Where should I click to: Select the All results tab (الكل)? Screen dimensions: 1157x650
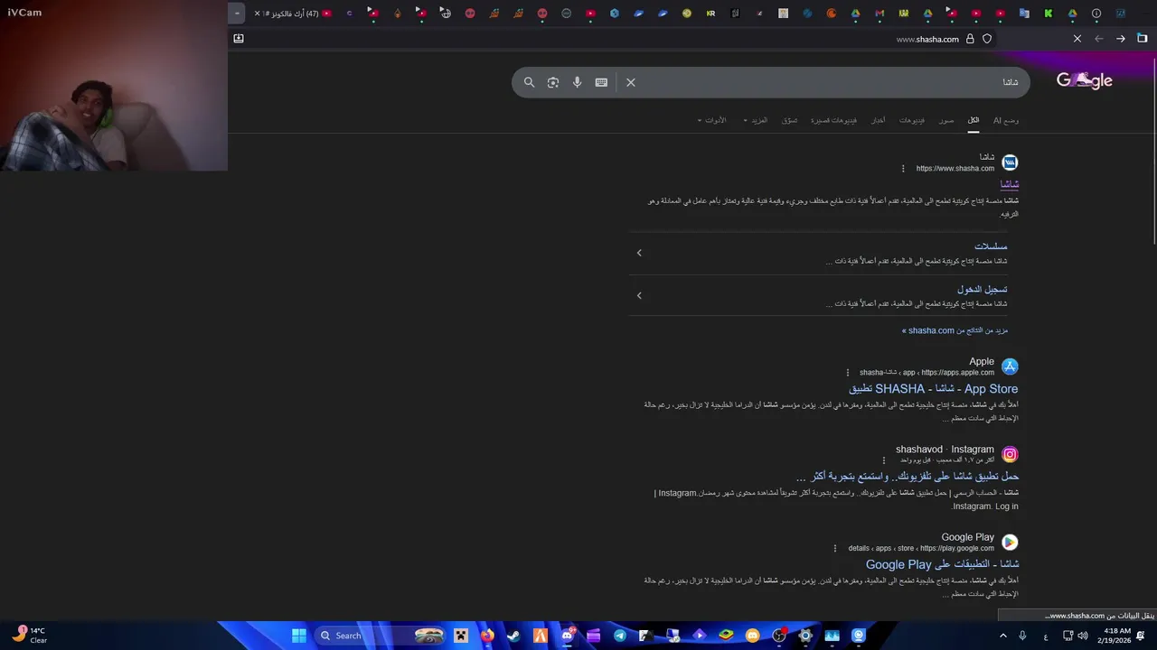tap(974, 120)
